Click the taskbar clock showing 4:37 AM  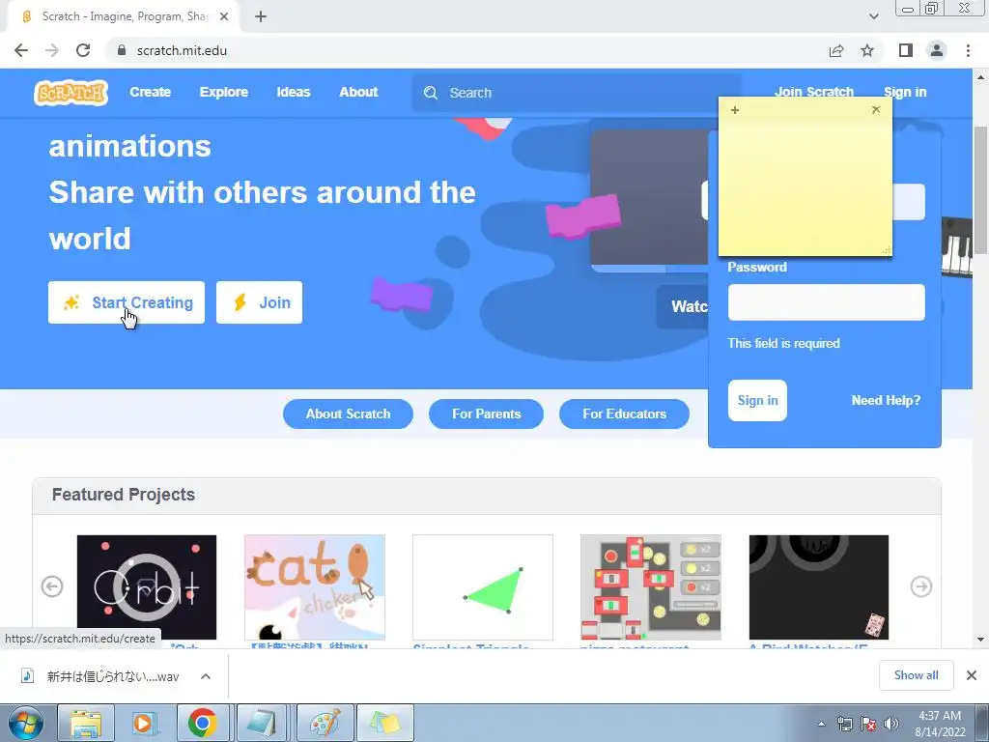940,724
